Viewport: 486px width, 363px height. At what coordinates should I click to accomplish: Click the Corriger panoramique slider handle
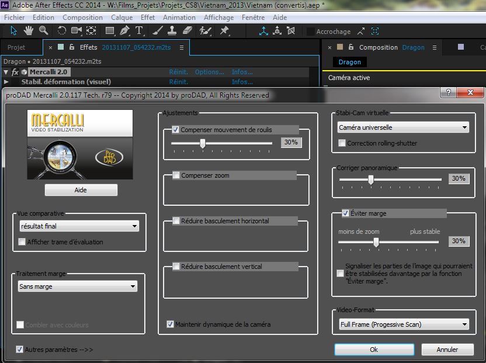tap(371, 179)
